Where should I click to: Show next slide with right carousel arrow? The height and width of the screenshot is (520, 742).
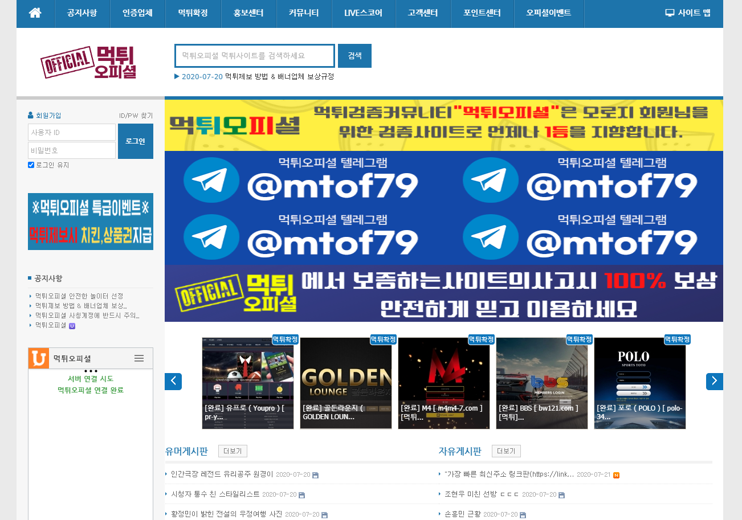pos(715,382)
